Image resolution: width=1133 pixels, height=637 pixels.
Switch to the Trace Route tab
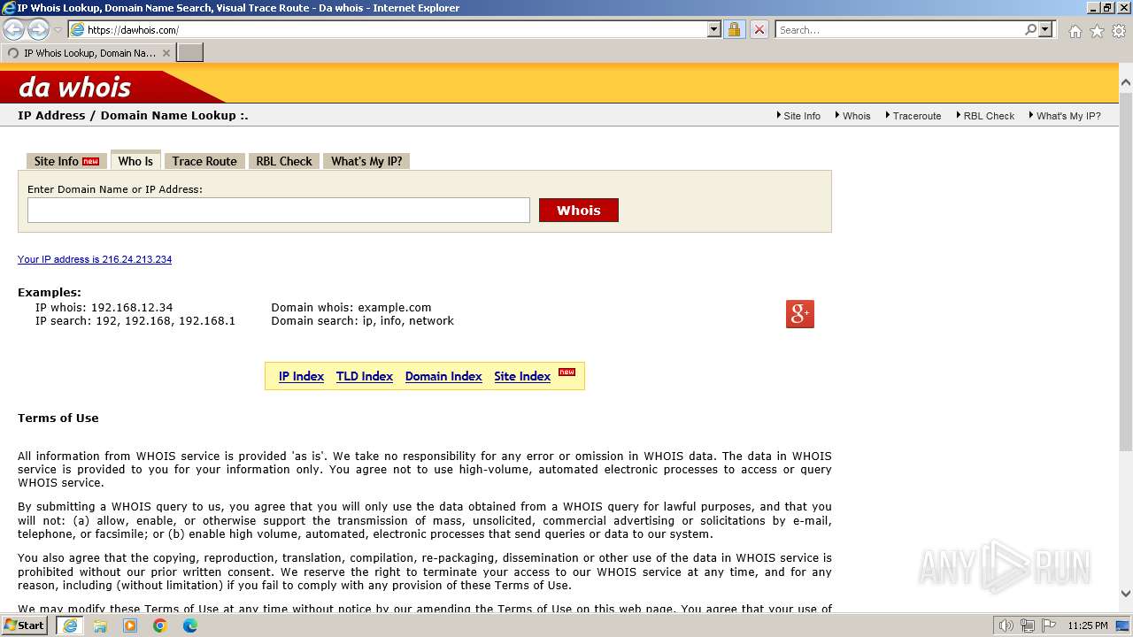(204, 161)
